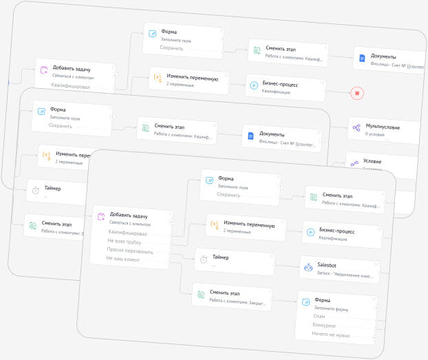Open the Salesbot node title
Screen dimensions: 428x360
[x=327, y=265]
